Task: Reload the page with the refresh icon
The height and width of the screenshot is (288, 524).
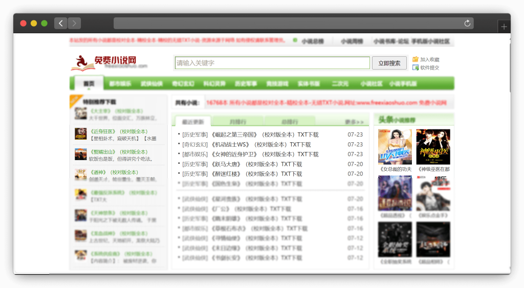Action: [x=467, y=23]
